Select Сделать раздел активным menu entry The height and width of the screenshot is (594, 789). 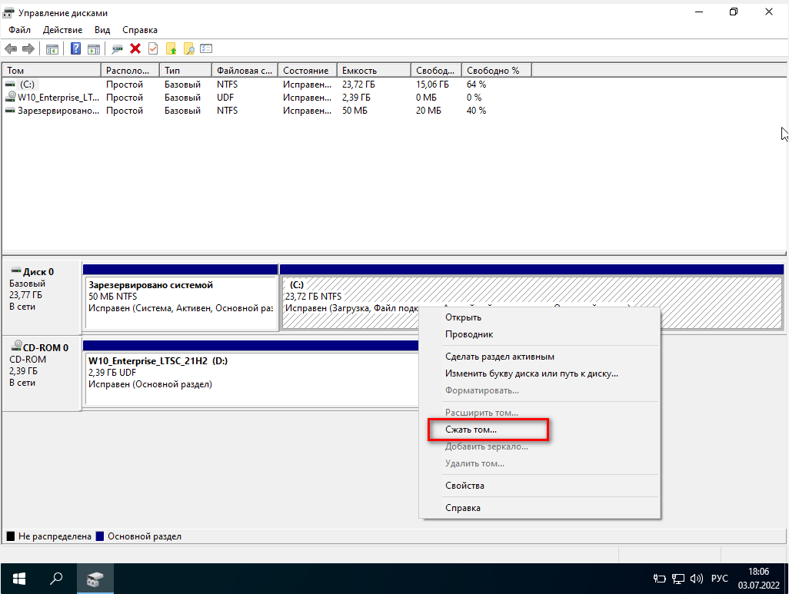499,357
